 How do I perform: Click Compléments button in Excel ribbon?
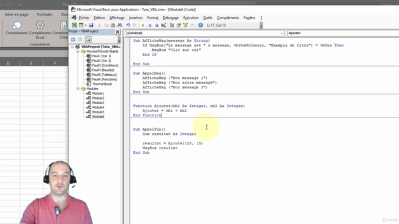pos(17,28)
